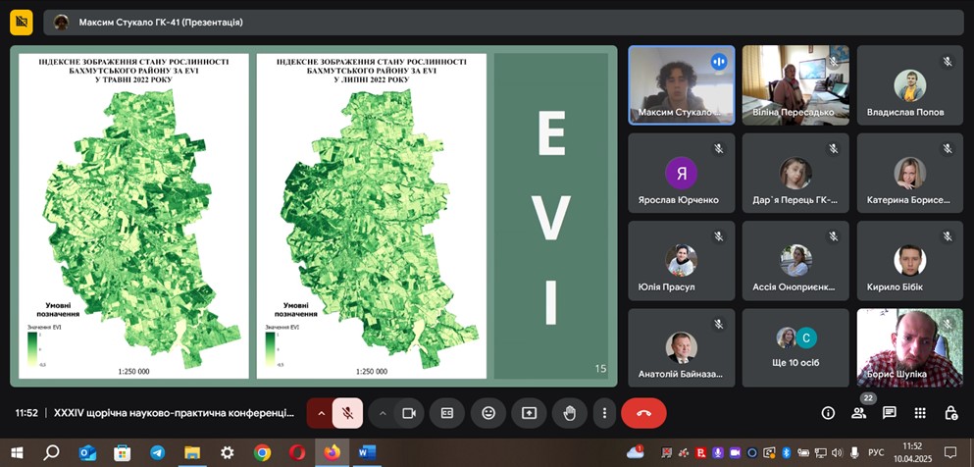Screen dimensions: 974x467
Task: Open the activities grid icon
Action: tap(920, 413)
